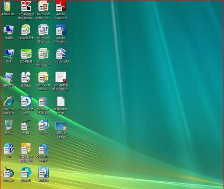
Task: Open the Administrator folder icon
Action: pos(8,6)
